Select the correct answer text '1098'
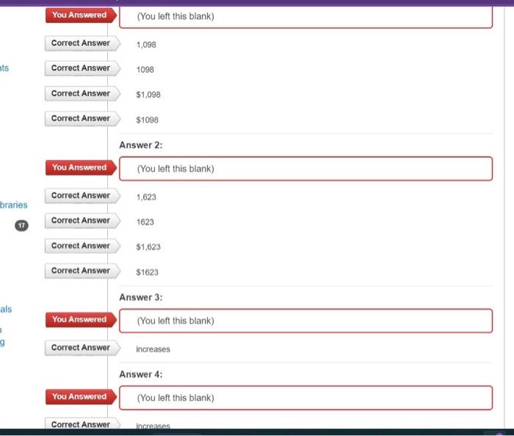This screenshot has height=436, width=514. pos(145,70)
